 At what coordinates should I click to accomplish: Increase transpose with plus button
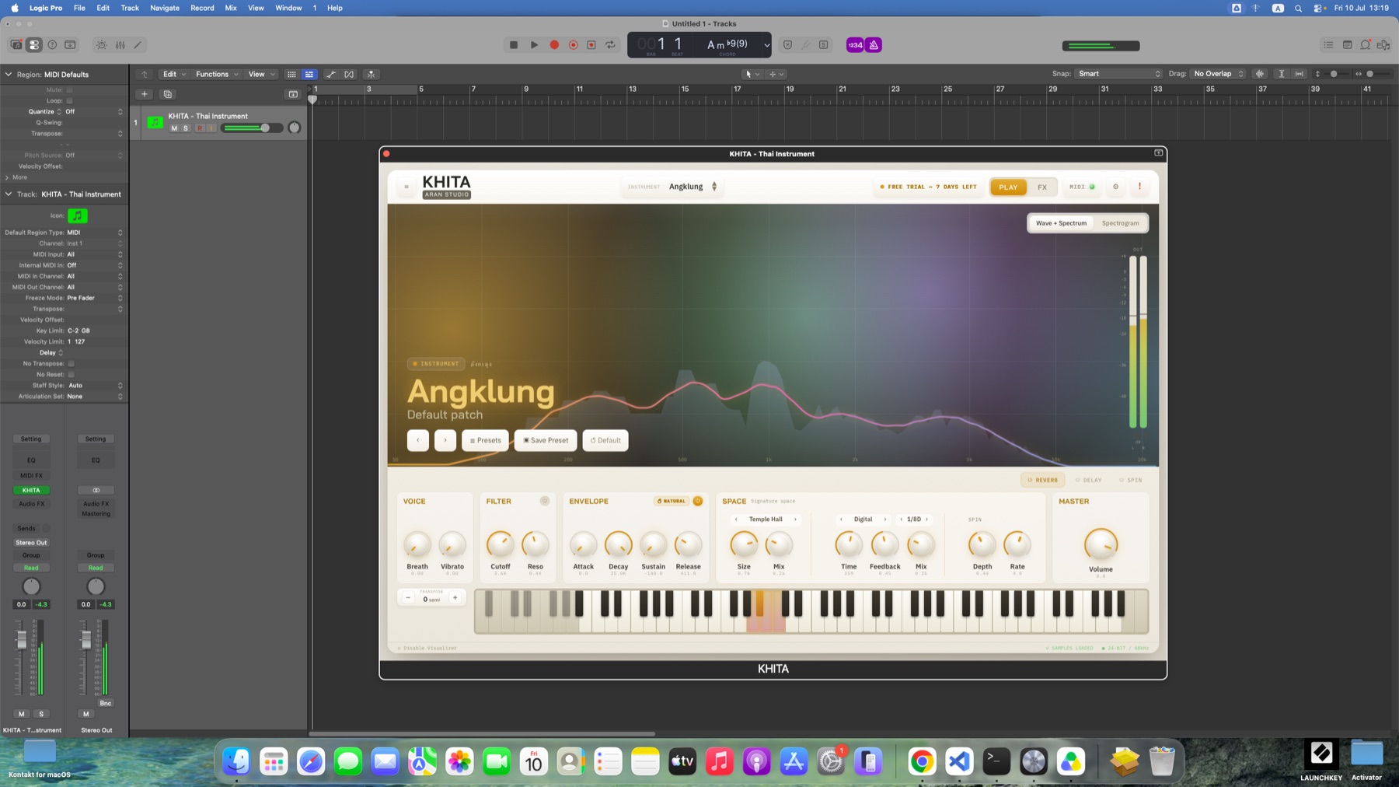coord(455,597)
